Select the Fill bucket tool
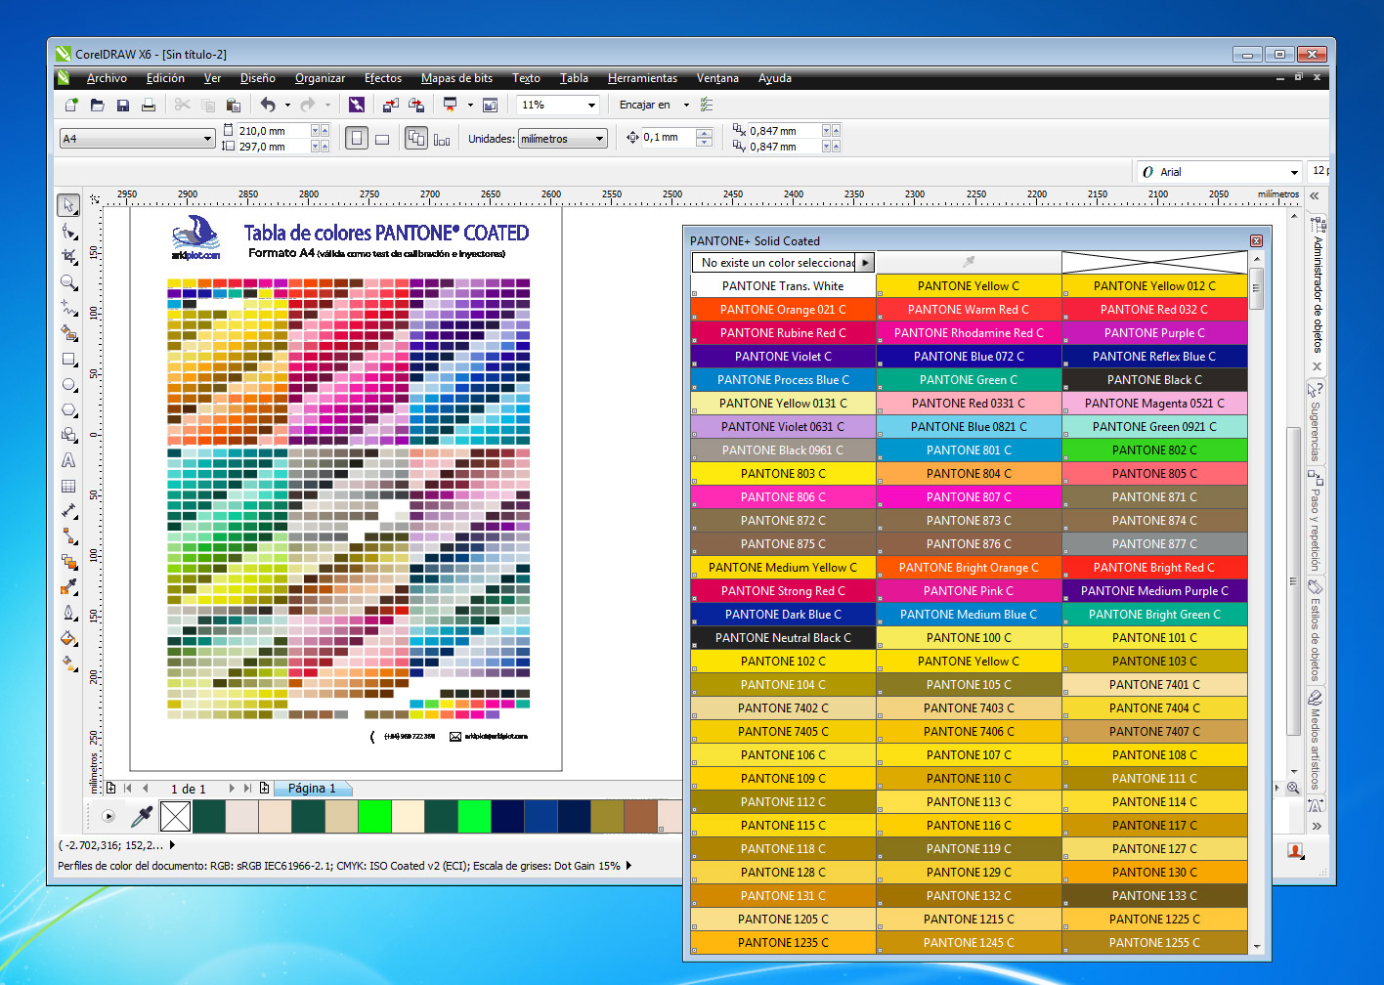The width and height of the screenshot is (1384, 985). 68,638
